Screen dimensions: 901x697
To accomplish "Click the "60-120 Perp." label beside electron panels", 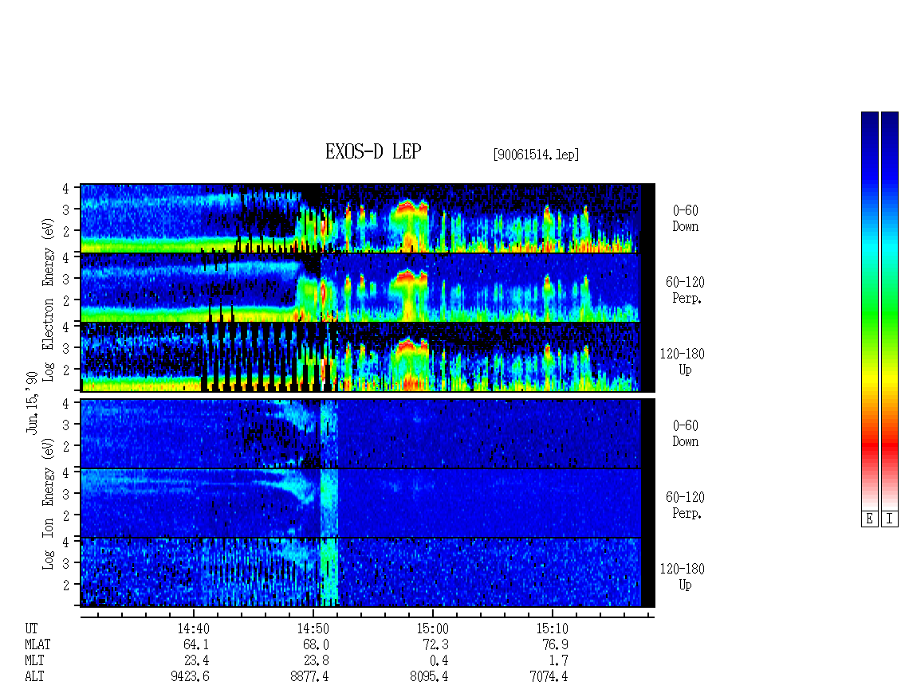I will [x=685, y=290].
